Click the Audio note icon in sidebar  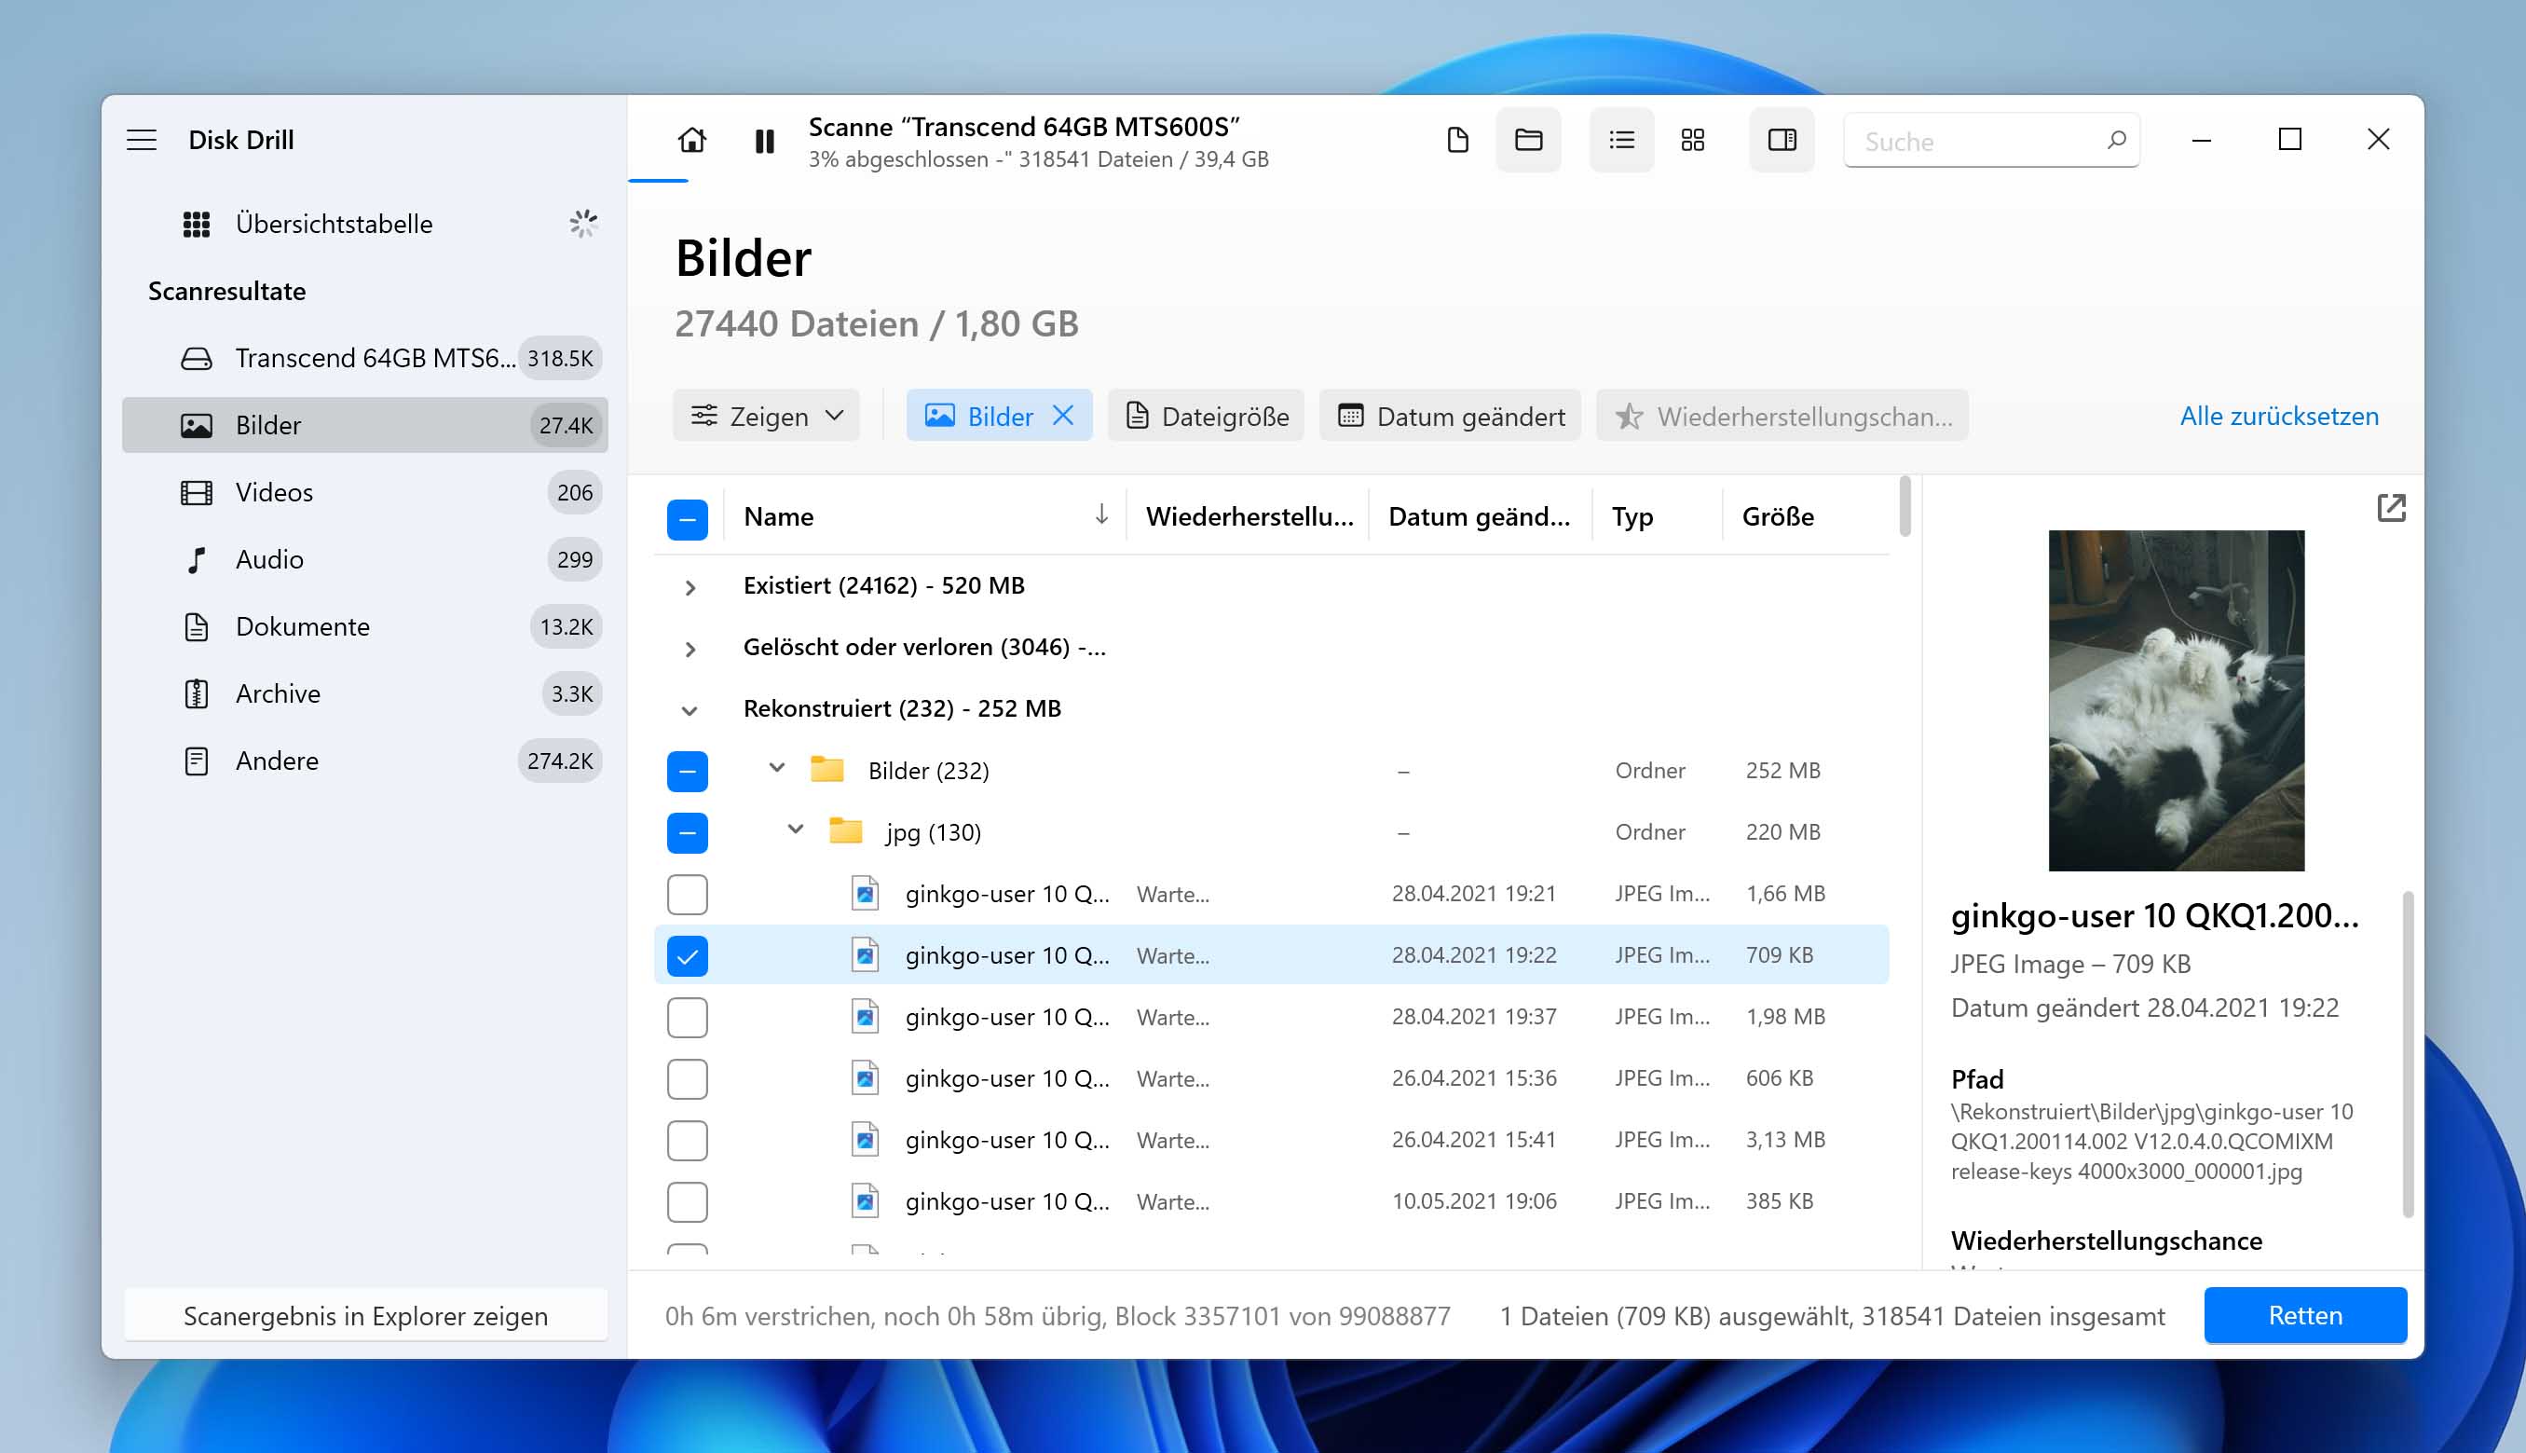(197, 560)
